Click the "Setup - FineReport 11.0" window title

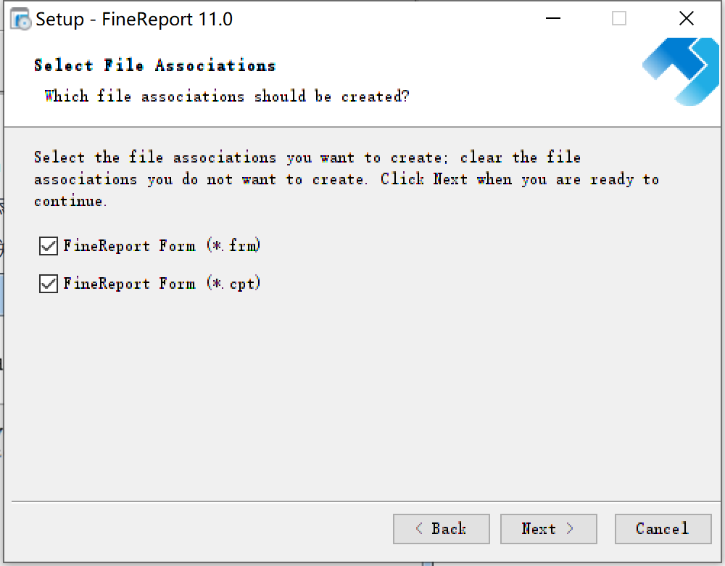pos(134,19)
